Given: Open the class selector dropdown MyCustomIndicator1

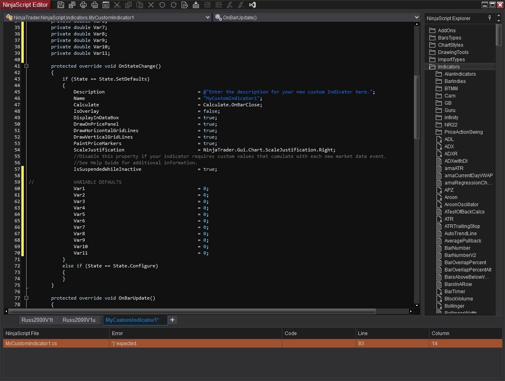Looking at the screenshot, I should [x=108, y=17].
